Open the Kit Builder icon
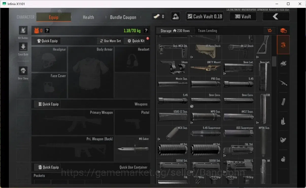 tap(23, 31)
